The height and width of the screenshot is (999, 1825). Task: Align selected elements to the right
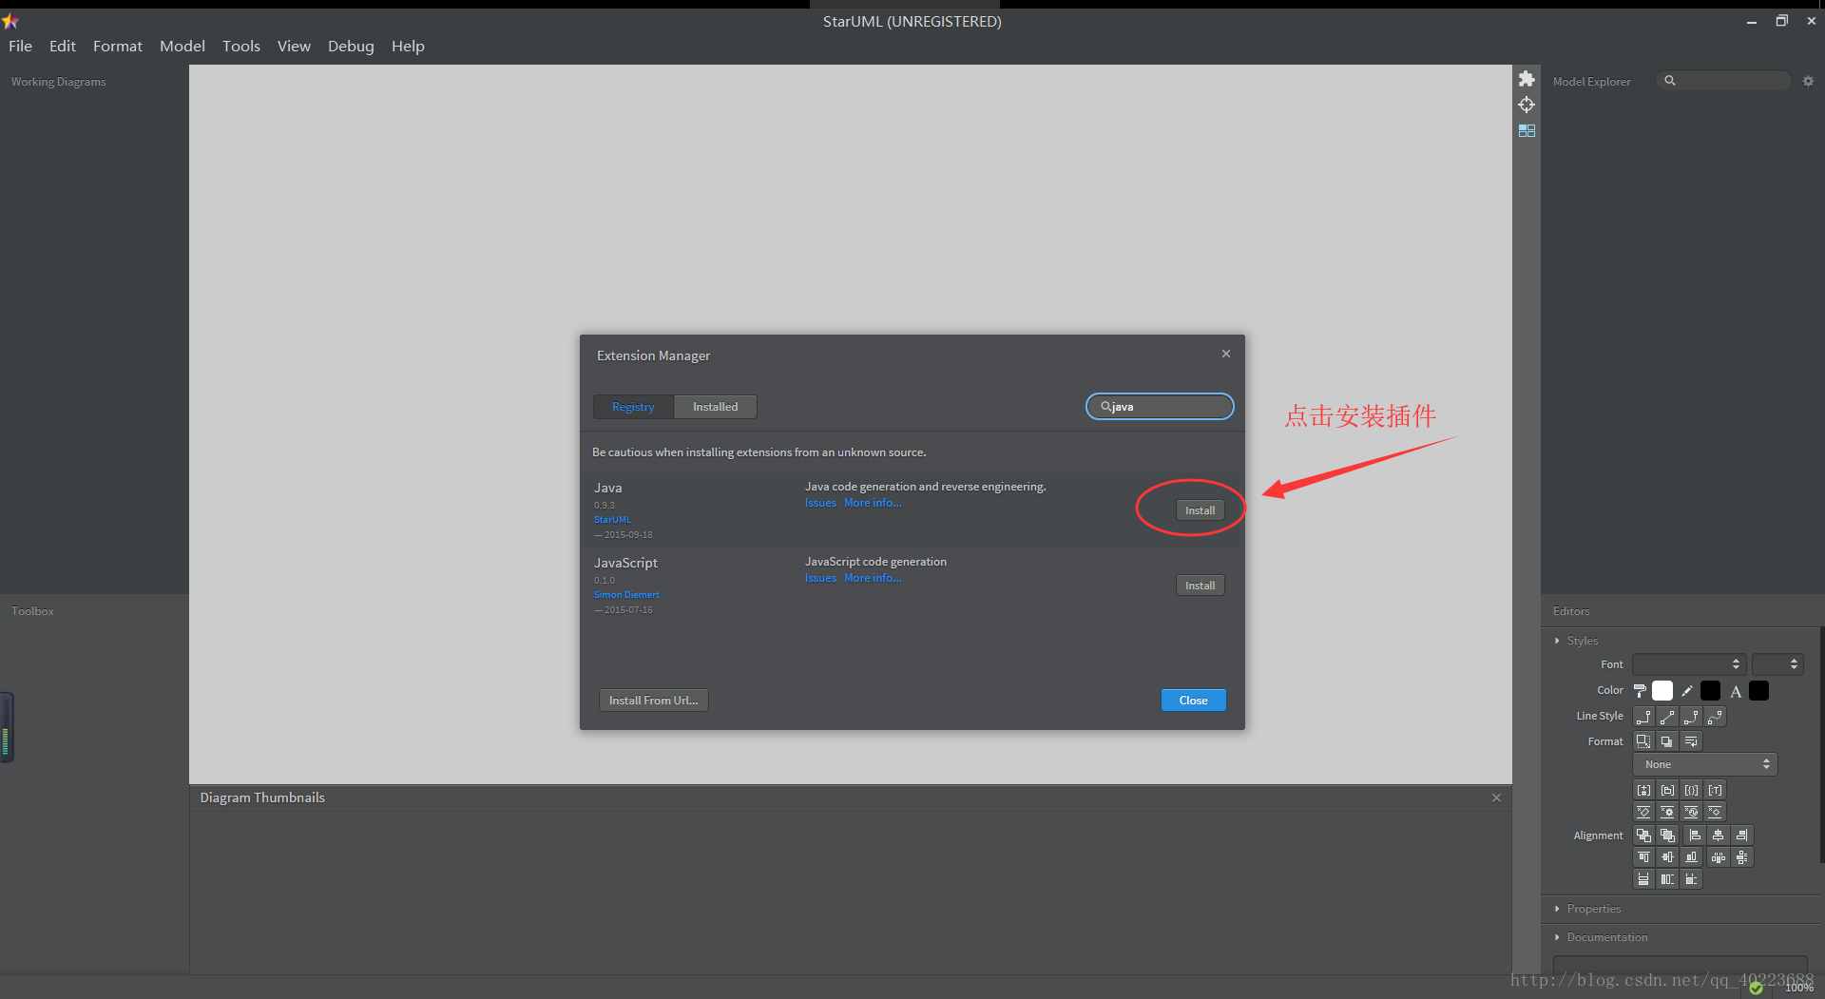tap(1741, 836)
